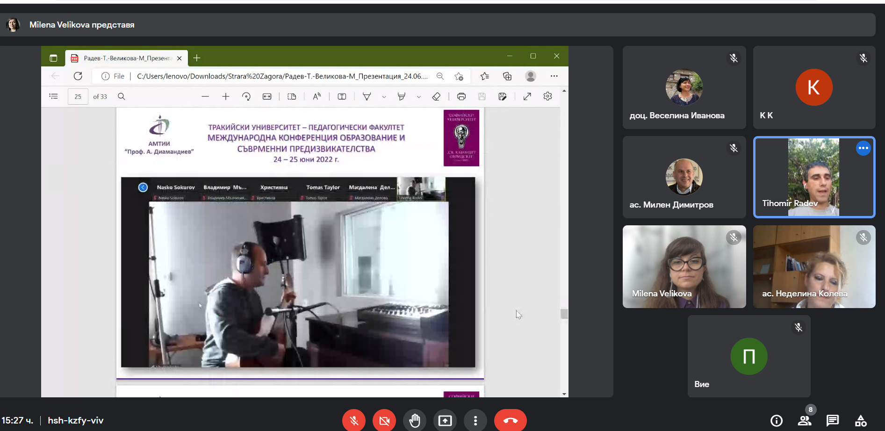This screenshot has height=431, width=885.
Task: Select the Draw tool
Action: 367,96
